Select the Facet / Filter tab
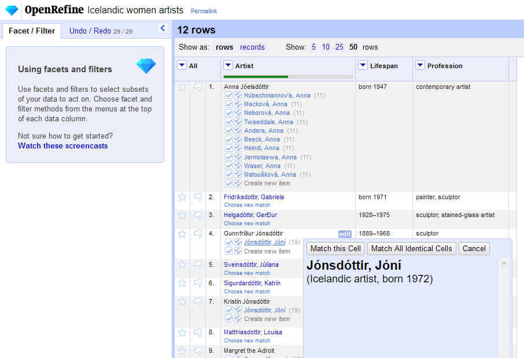The height and width of the screenshot is (358, 524). [32, 31]
